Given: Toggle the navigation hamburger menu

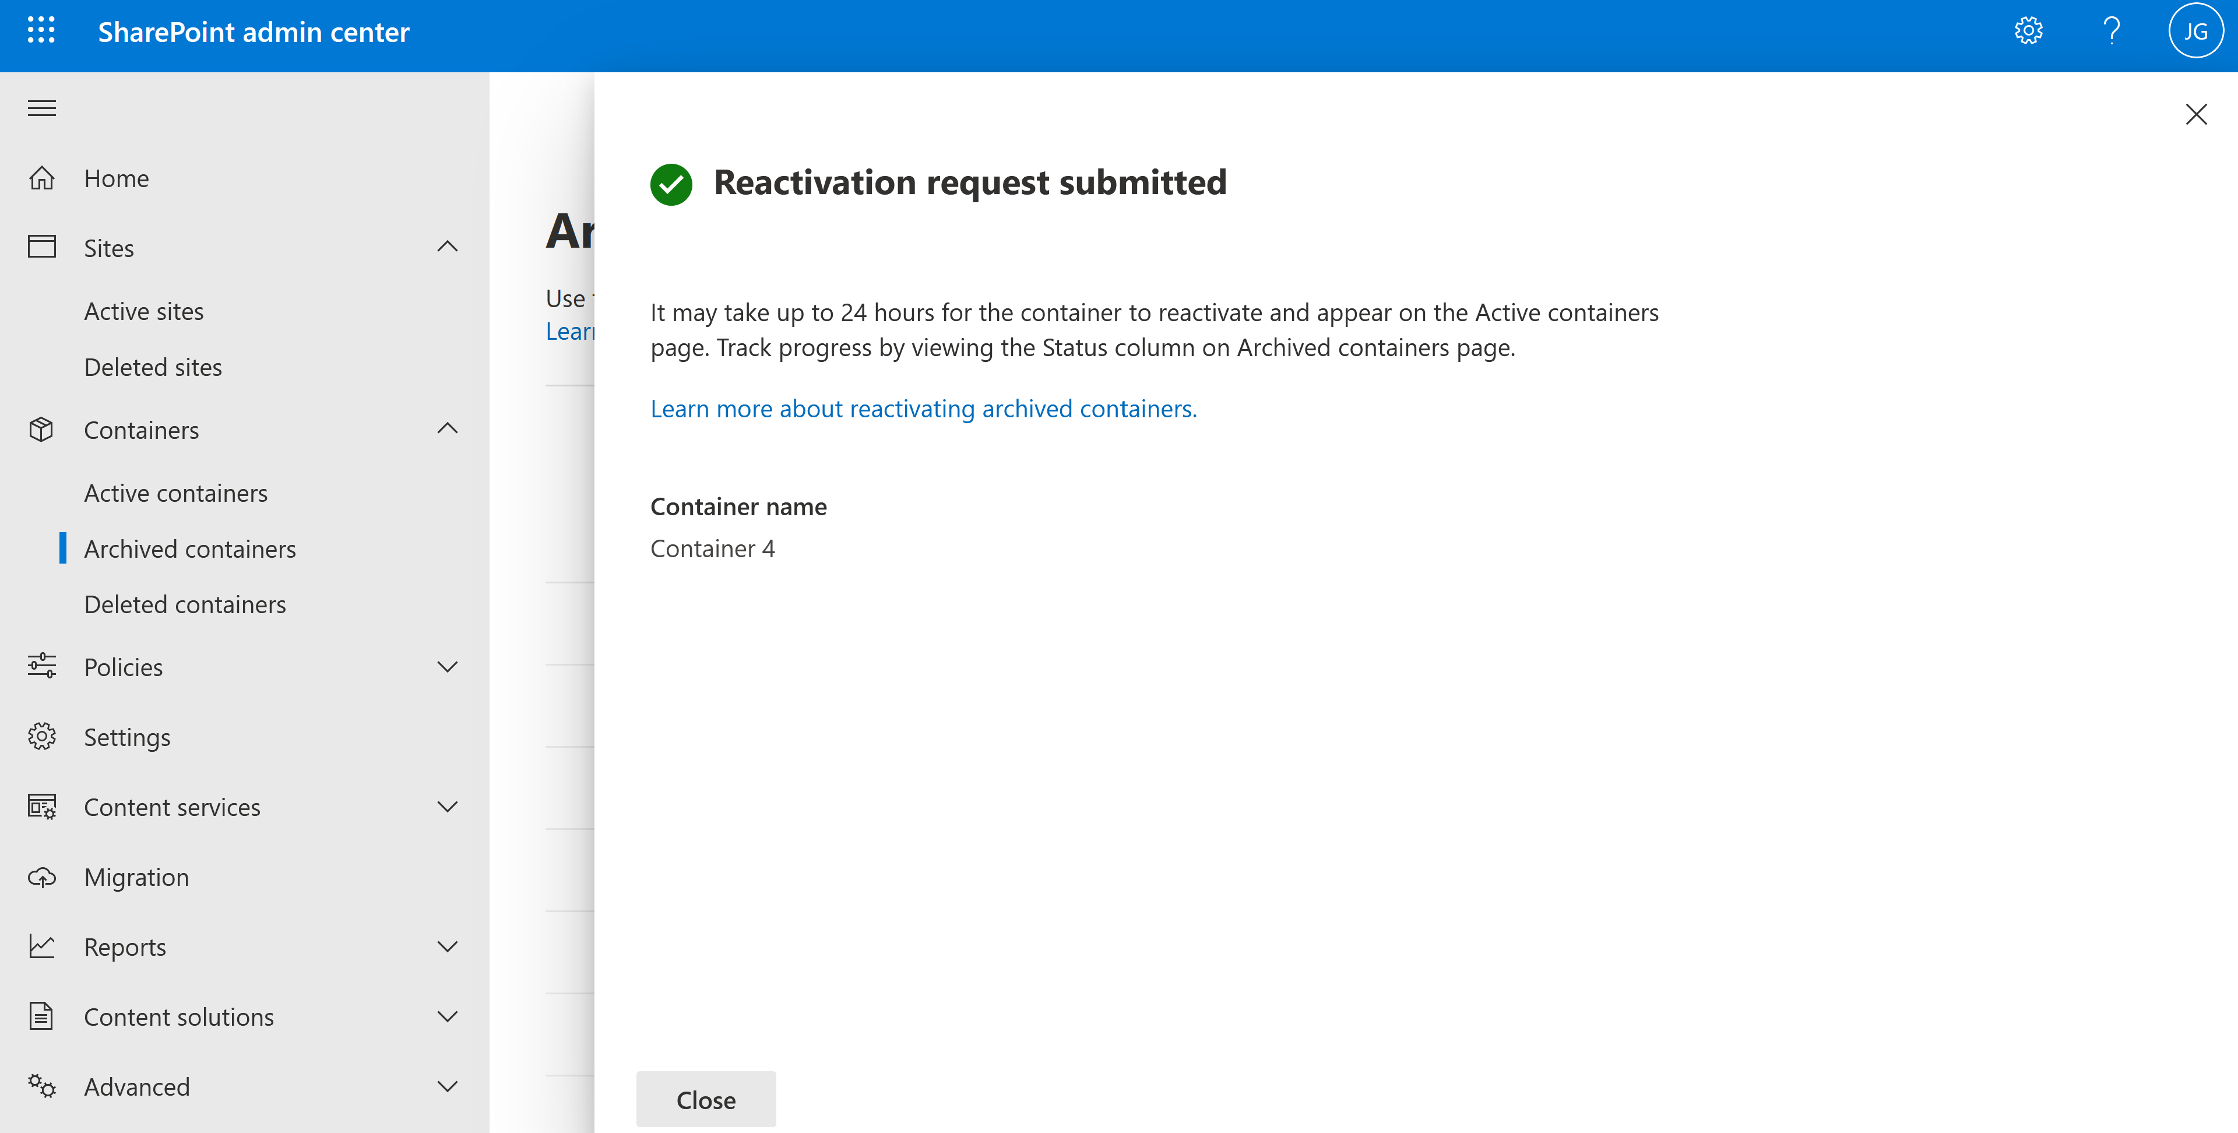Looking at the screenshot, I should (x=41, y=107).
